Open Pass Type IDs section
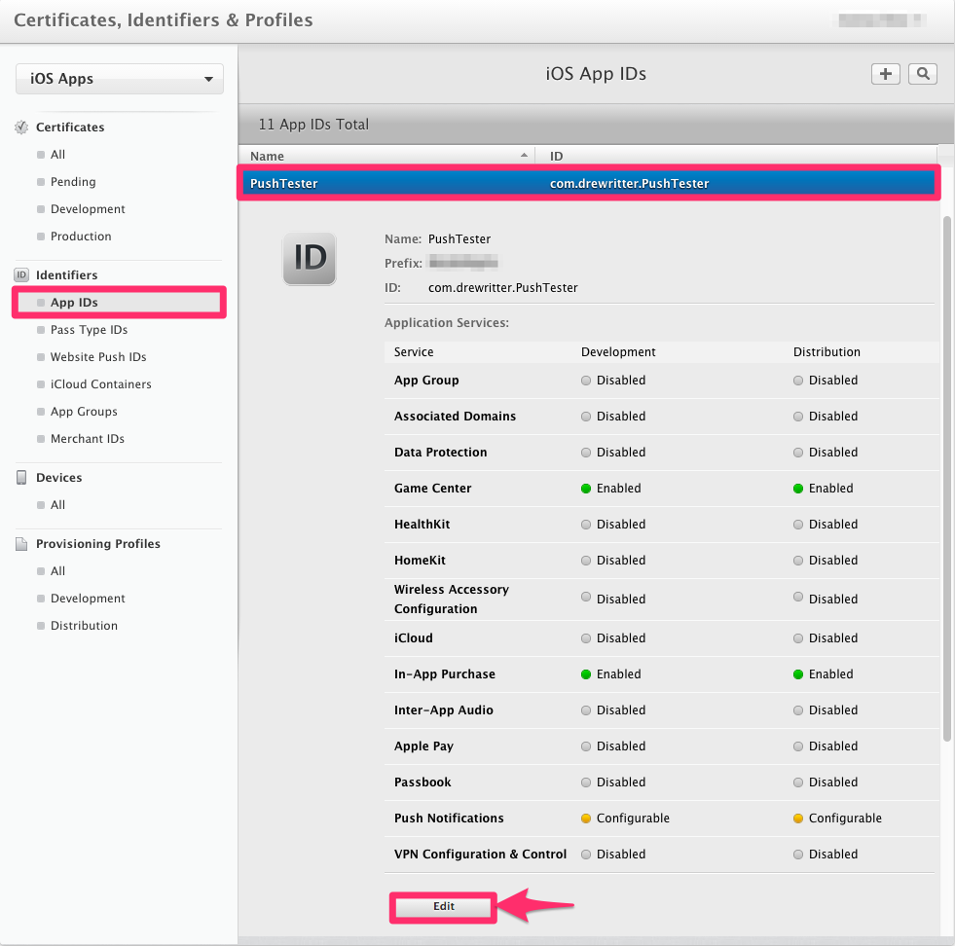955x946 pixels. tap(89, 330)
